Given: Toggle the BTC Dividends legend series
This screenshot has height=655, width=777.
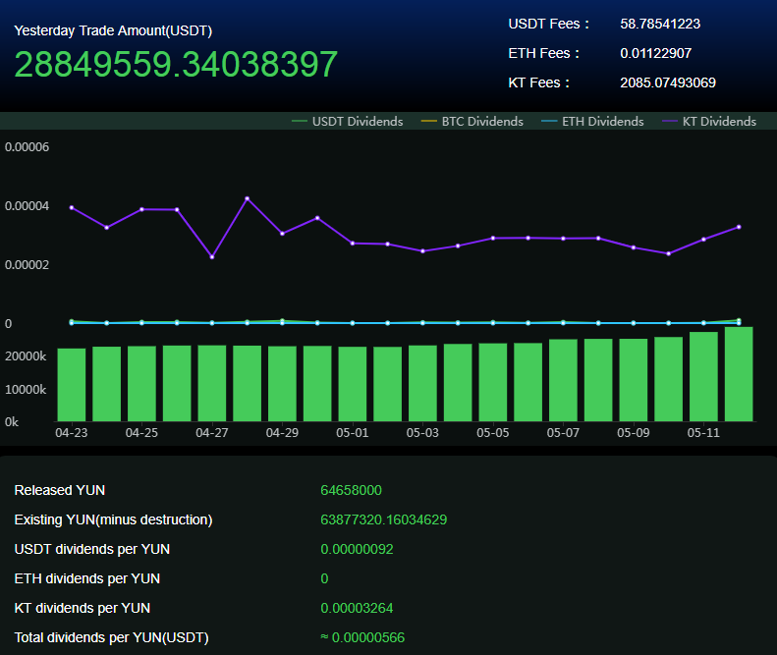Looking at the screenshot, I should [x=472, y=122].
